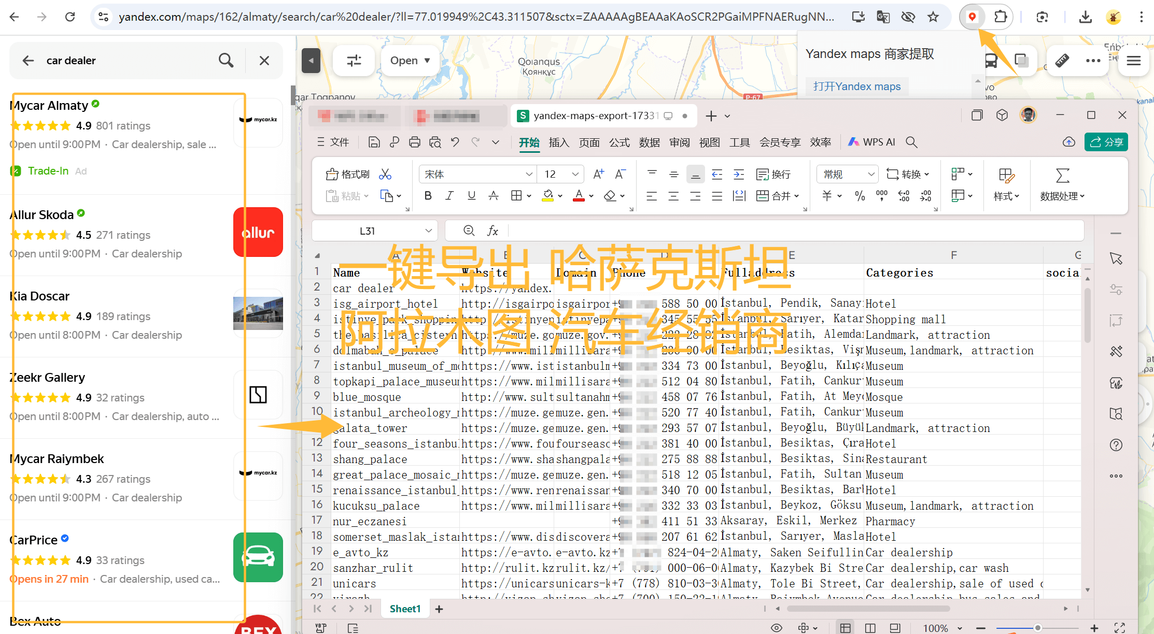Click the WPS print icon
The height and width of the screenshot is (634, 1154).
(415, 142)
